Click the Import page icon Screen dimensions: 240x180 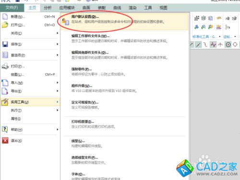5,83
